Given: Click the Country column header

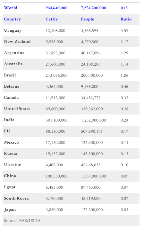Looking at the screenshot, I should point(13,19).
